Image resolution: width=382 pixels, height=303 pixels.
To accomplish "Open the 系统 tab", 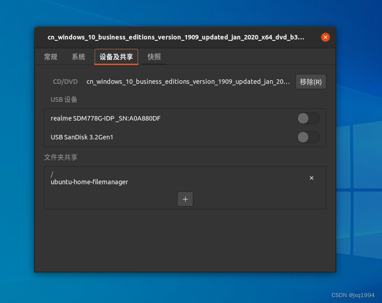I will click(78, 57).
